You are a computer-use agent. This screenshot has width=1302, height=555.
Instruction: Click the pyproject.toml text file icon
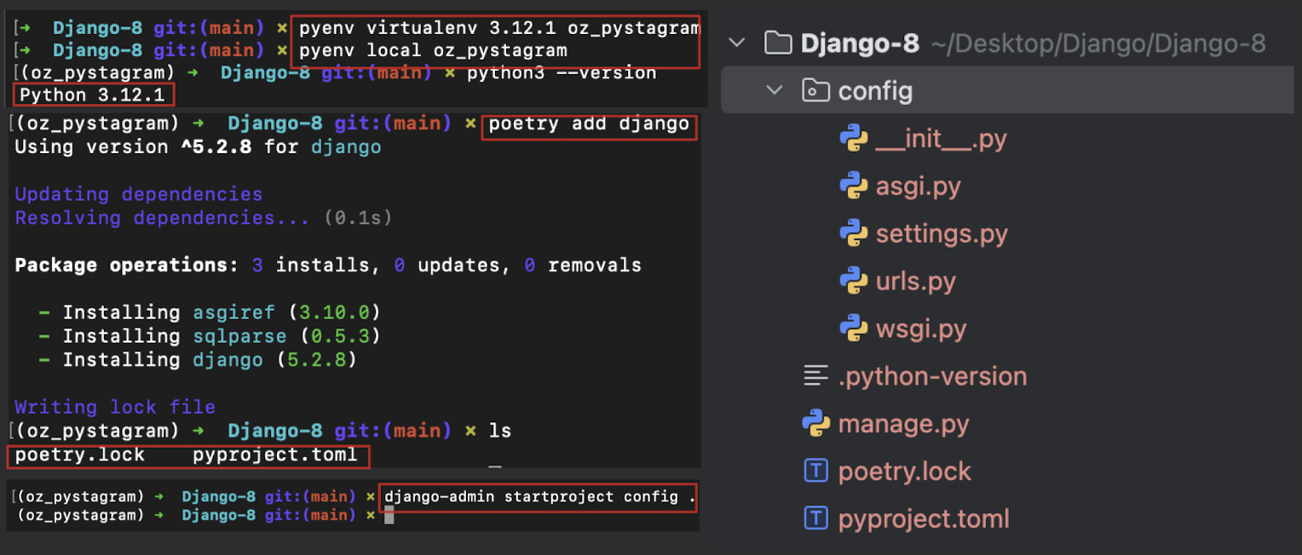click(815, 518)
